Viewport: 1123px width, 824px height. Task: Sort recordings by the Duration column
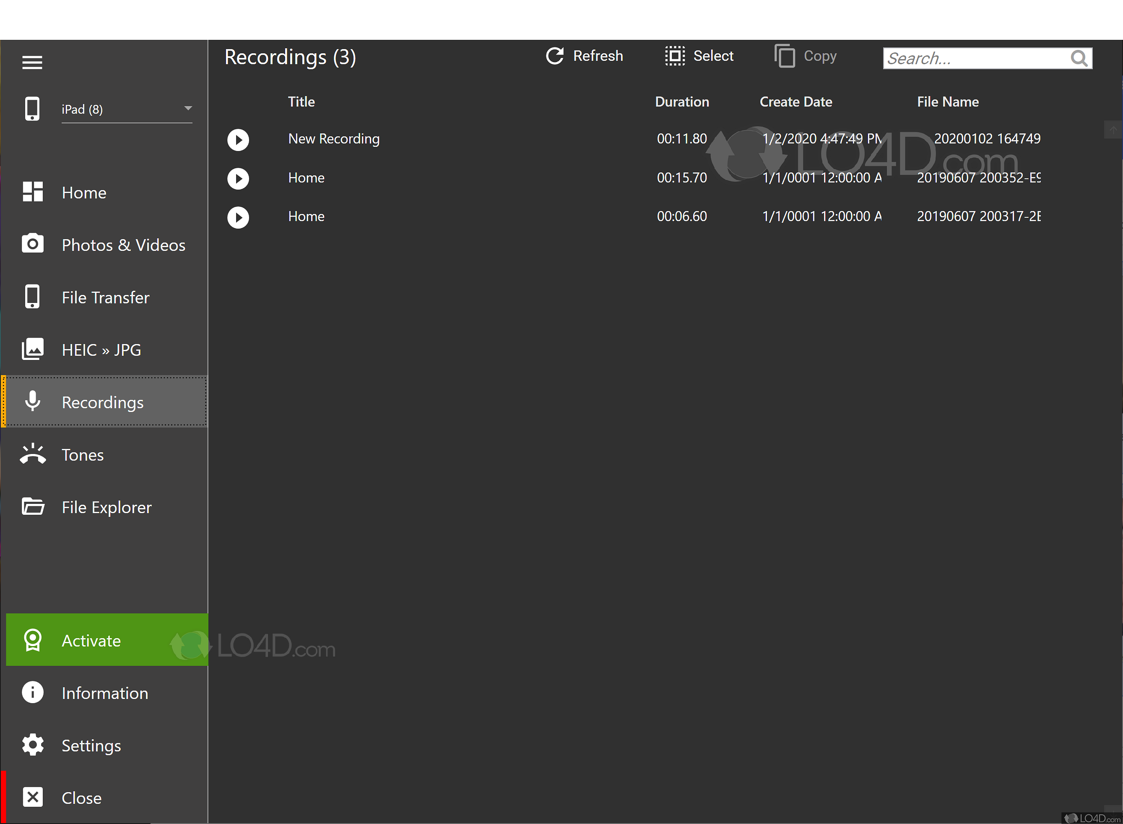(682, 102)
